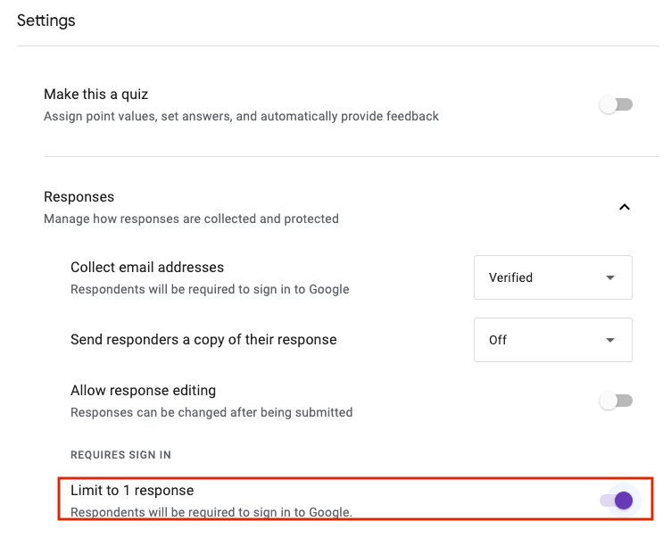Select Send responders a copy label
Image resolution: width=671 pixels, height=546 pixels.
point(203,340)
